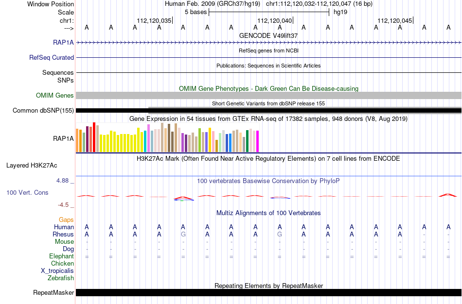Select the Elephant alignment row label
462x304 pixels.
(x=61, y=256)
